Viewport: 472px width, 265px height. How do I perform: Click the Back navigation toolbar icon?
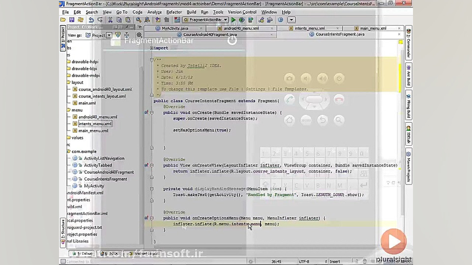(158, 20)
